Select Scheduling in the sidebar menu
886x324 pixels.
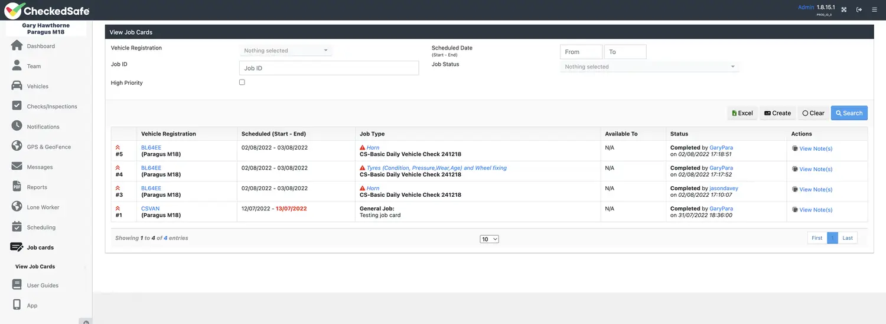(x=41, y=227)
